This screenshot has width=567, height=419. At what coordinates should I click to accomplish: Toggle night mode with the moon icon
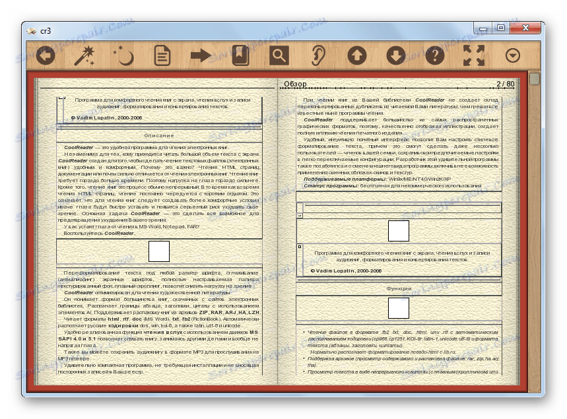123,55
